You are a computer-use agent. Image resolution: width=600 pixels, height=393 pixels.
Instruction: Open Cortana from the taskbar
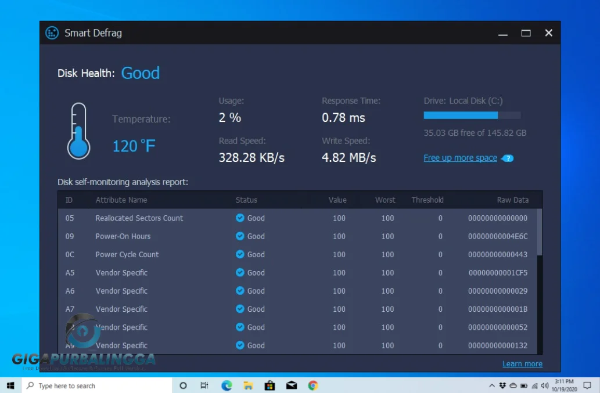tap(183, 385)
